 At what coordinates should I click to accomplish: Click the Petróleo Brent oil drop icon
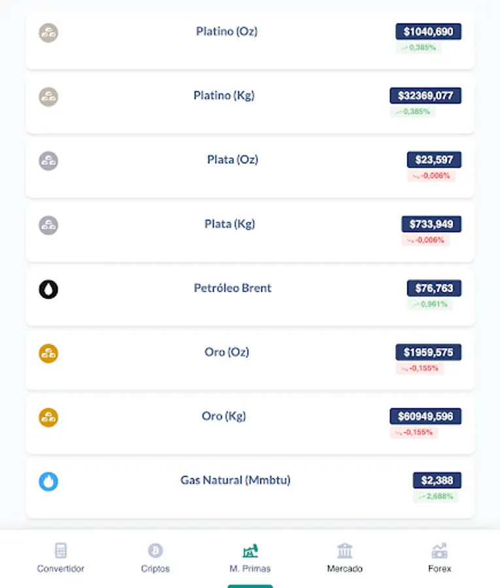click(48, 289)
